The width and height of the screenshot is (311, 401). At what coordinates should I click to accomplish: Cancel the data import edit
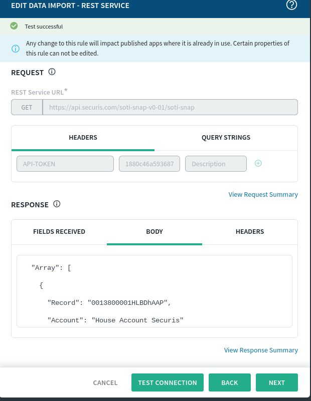tap(105, 383)
